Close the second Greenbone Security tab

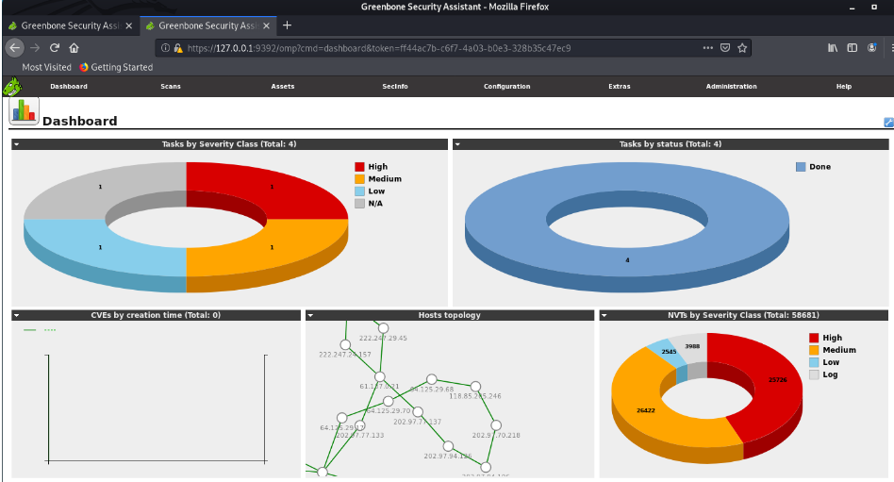(x=266, y=25)
